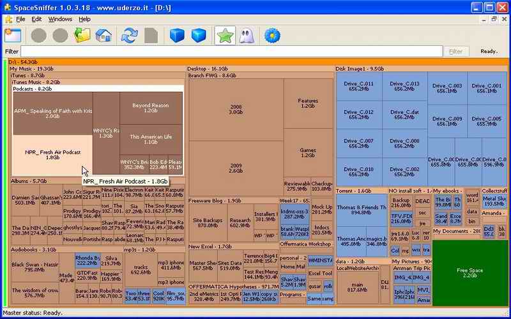Viewport: 511px width, 319px height.
Task: Select the green Free Space block
Action: coord(469,273)
